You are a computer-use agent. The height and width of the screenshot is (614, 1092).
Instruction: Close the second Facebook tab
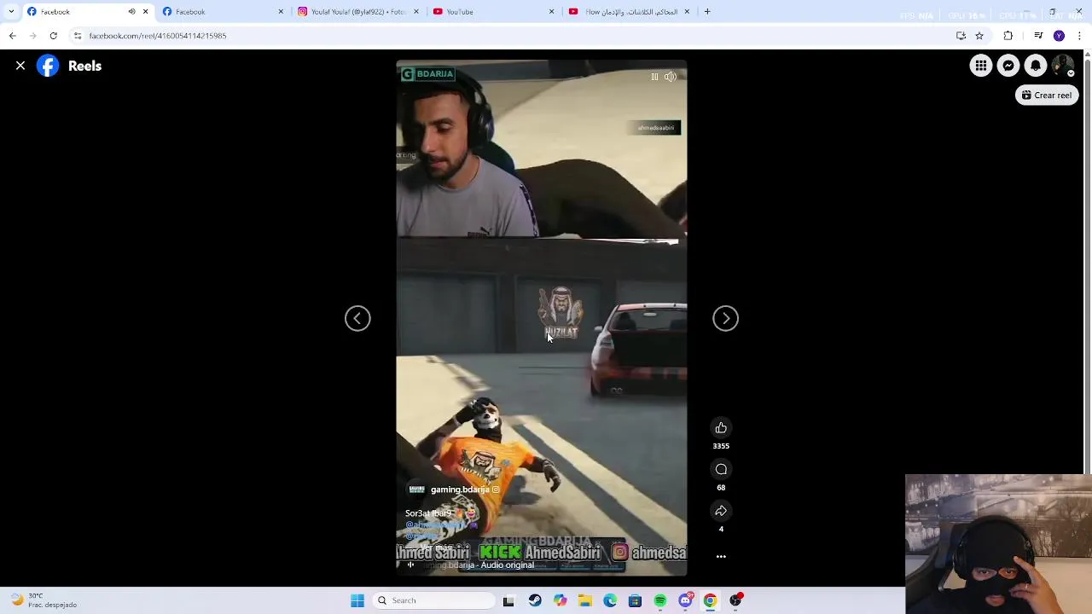(281, 12)
